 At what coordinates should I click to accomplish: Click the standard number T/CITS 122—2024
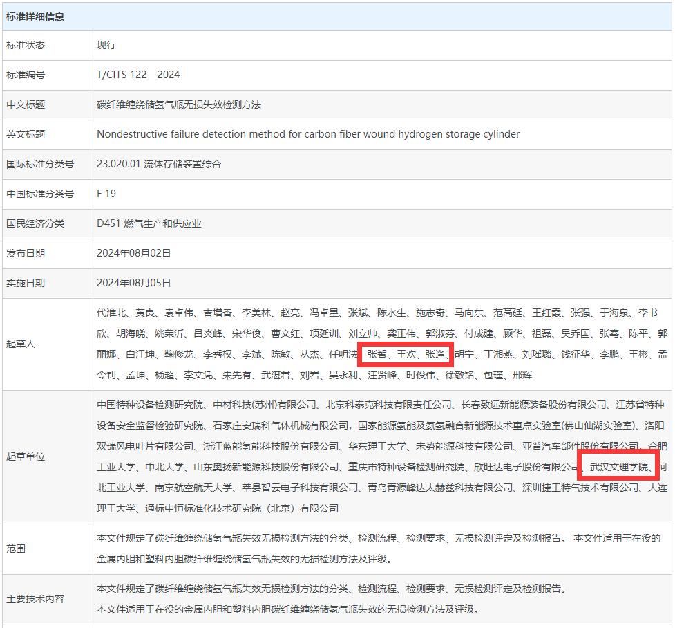coord(138,75)
